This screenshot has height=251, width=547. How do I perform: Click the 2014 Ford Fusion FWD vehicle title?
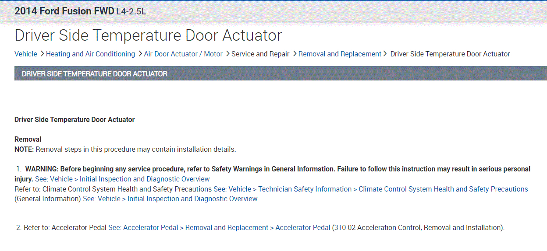[x=64, y=11]
